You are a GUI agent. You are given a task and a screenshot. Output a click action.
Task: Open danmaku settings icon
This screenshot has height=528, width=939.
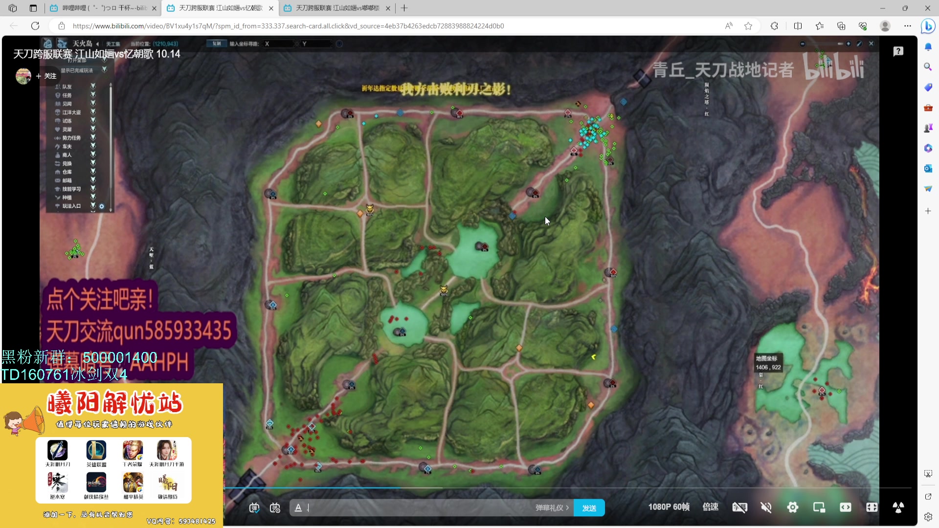point(275,507)
